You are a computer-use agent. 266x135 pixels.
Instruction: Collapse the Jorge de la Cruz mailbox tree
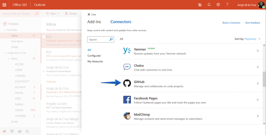pyautogui.click(x=5, y=53)
